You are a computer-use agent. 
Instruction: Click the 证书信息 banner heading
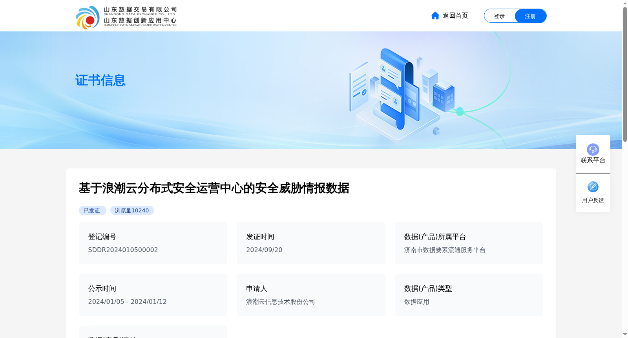coord(100,80)
